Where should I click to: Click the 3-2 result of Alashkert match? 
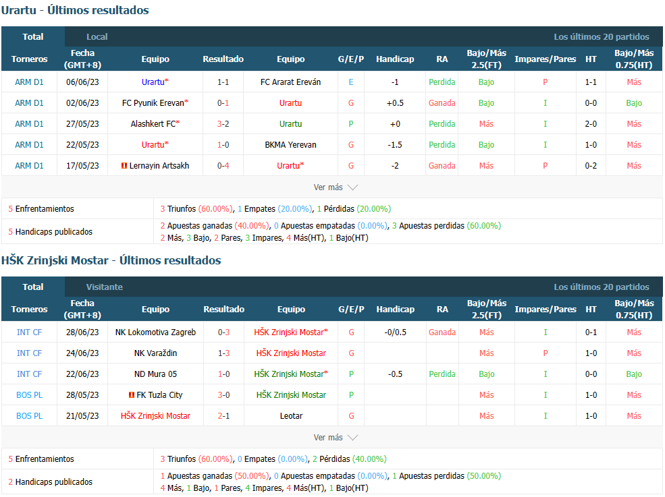pyautogui.click(x=223, y=123)
